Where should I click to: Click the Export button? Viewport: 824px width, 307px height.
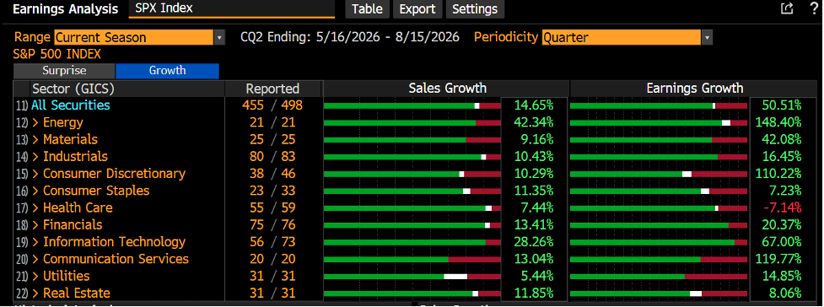(417, 9)
